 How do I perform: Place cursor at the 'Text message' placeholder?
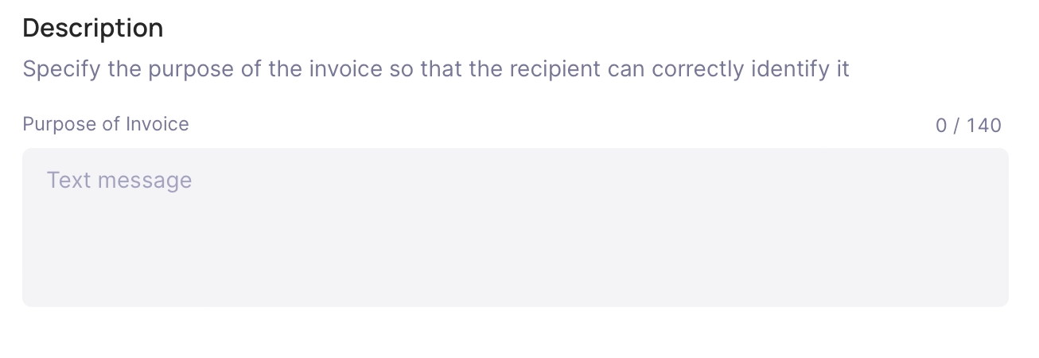(x=119, y=180)
